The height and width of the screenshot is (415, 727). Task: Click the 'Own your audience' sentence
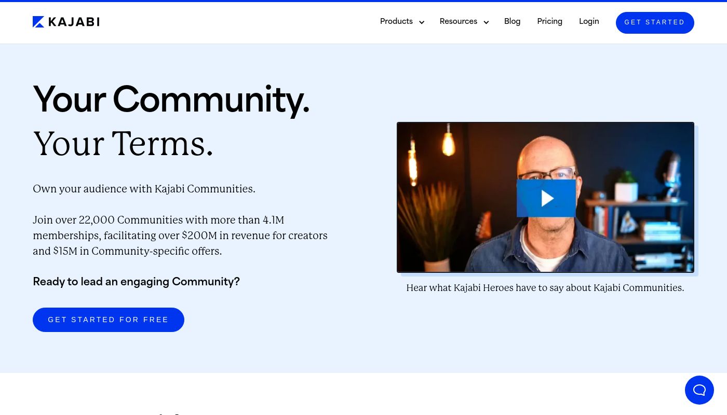144,189
